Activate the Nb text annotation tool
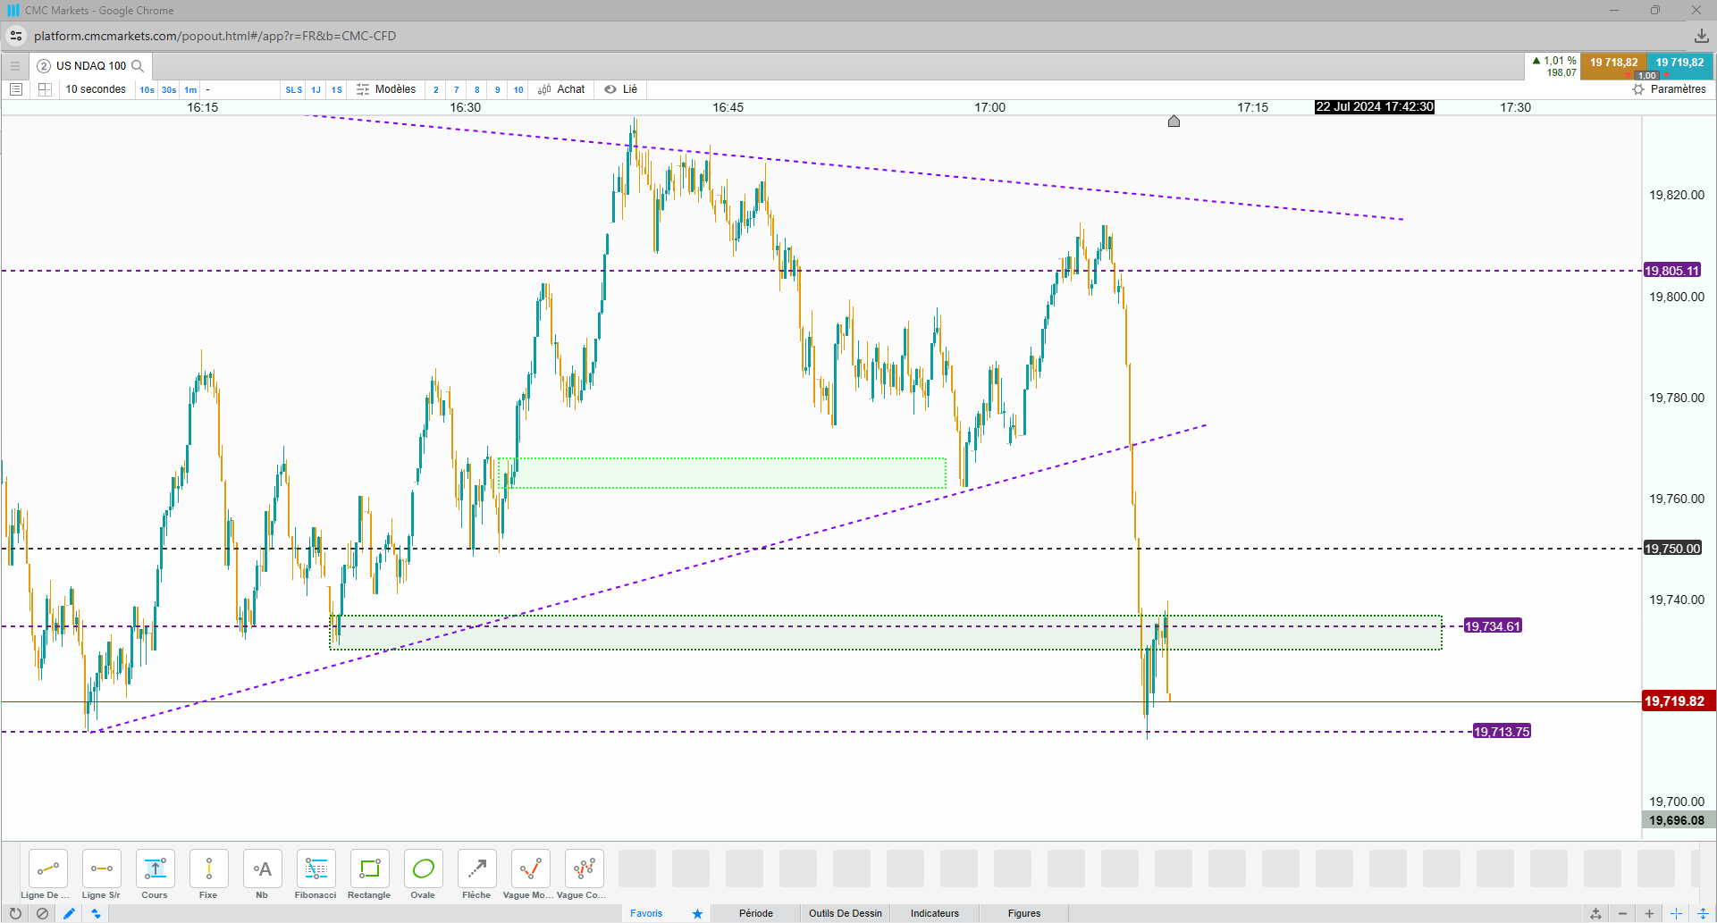The height and width of the screenshot is (923, 1717). coord(262,875)
